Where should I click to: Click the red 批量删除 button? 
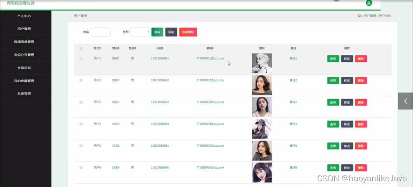tap(188, 32)
